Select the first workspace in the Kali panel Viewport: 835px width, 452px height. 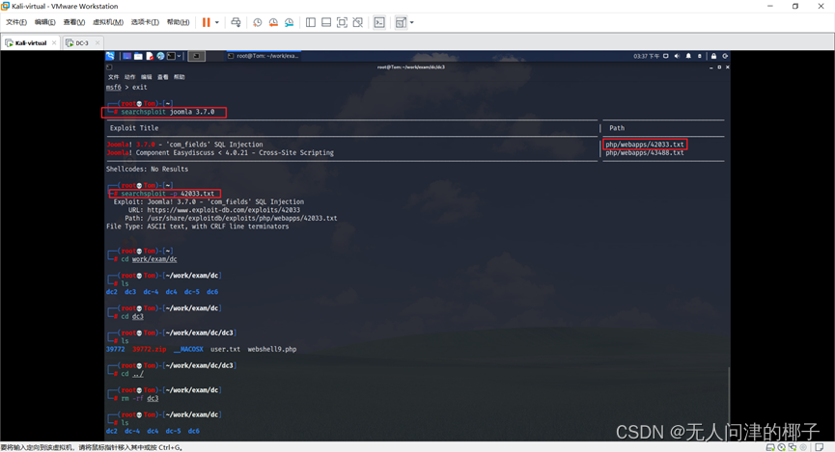tap(197, 56)
